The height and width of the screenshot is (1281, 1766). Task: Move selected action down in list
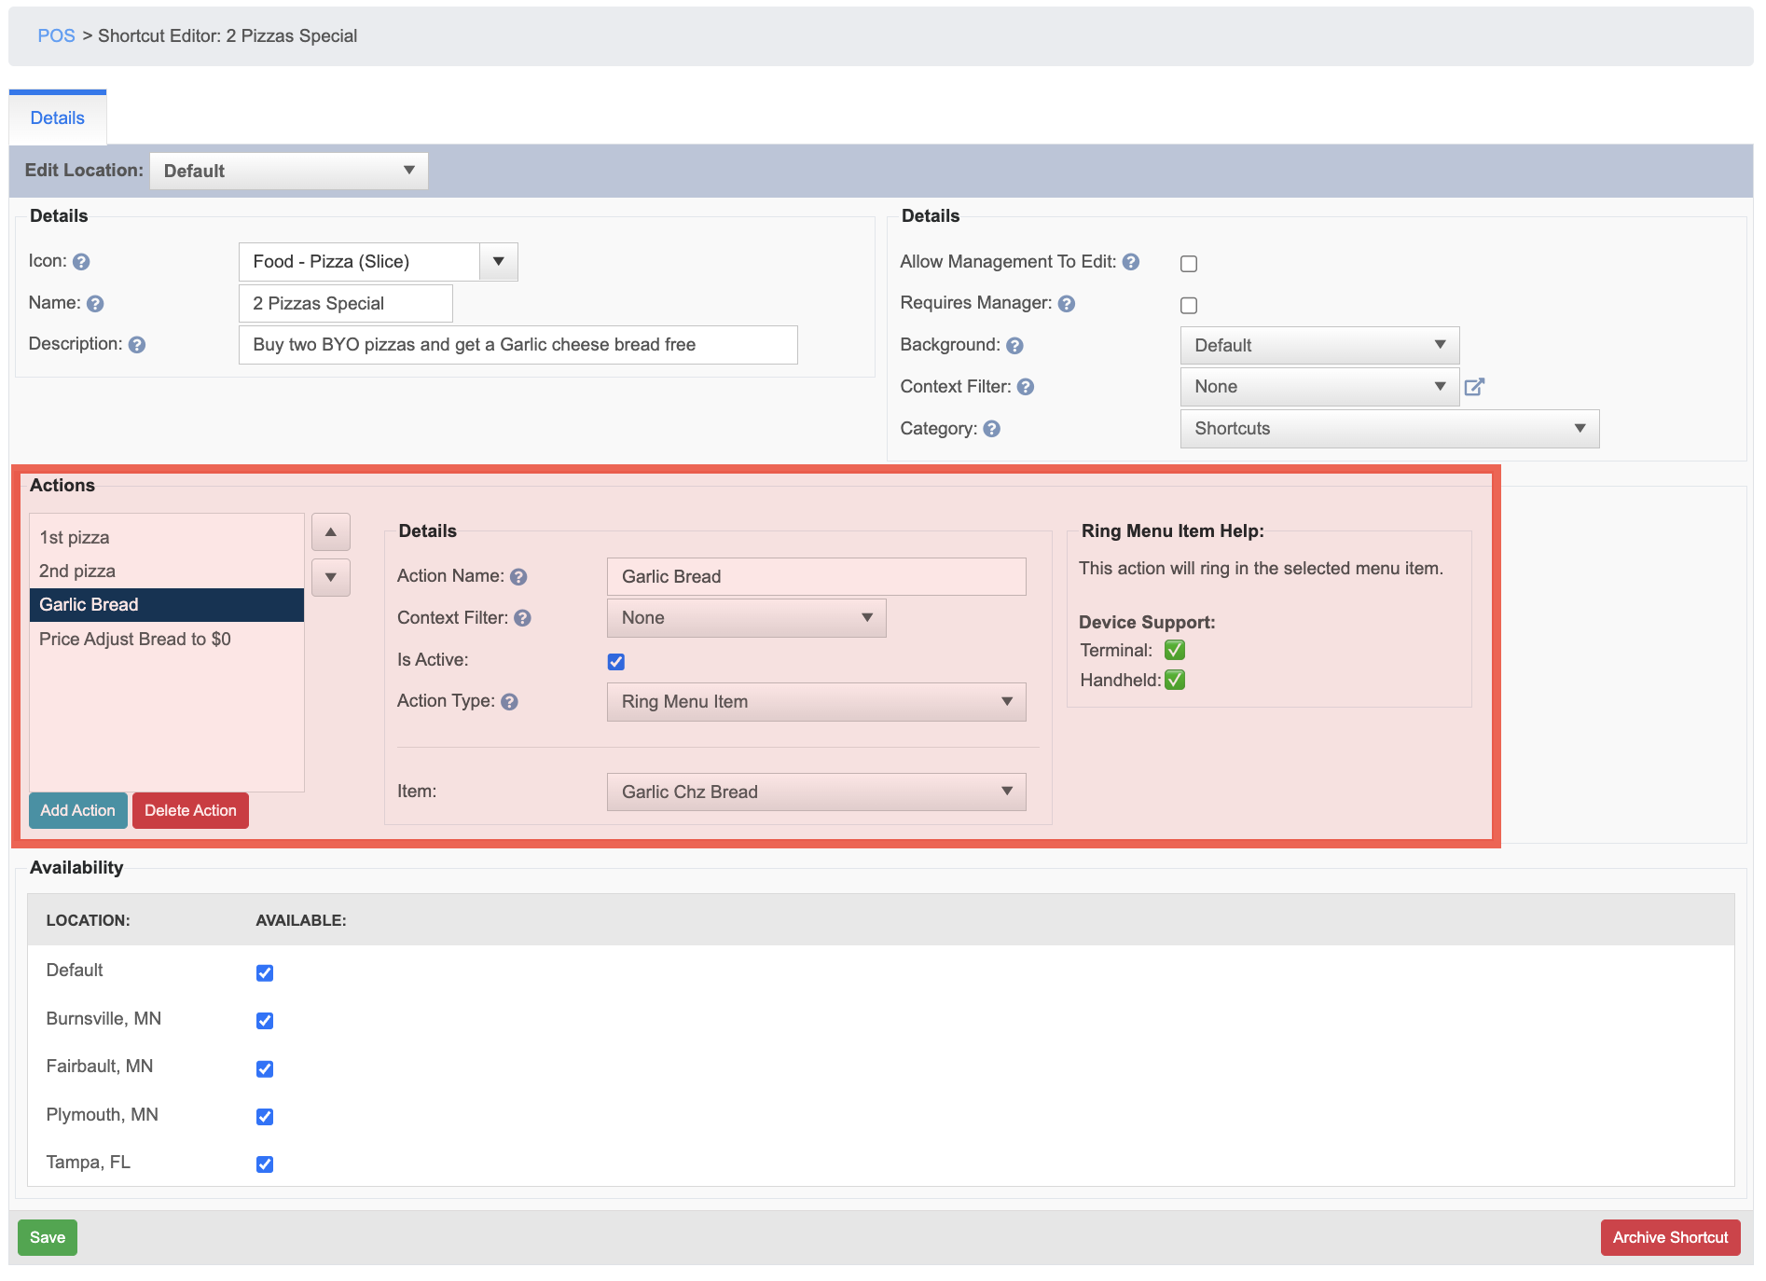click(x=331, y=577)
